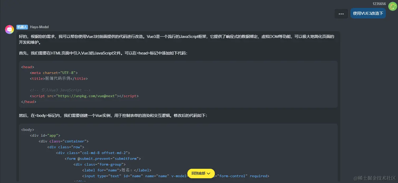Screen dimensions: 398x183
Task: Click the div id="app" code line
Action: point(45,135)
